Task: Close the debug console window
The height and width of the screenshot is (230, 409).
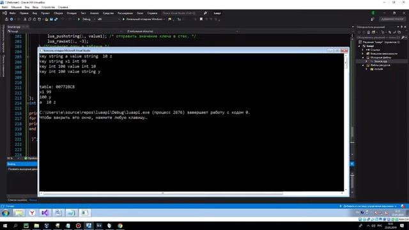Action: [x=344, y=50]
